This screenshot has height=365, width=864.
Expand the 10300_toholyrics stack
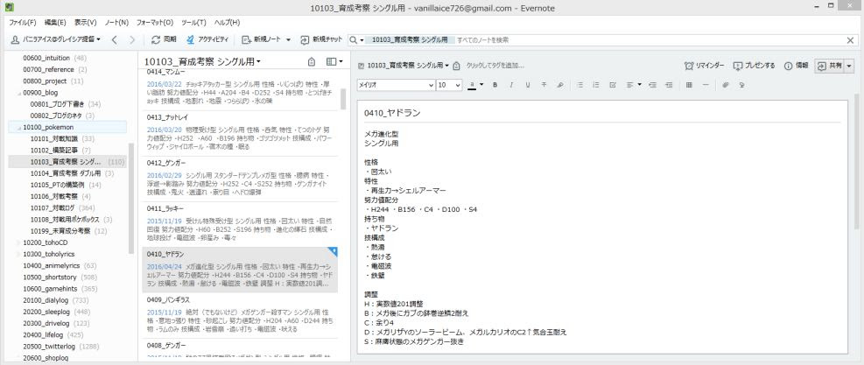tap(18, 254)
